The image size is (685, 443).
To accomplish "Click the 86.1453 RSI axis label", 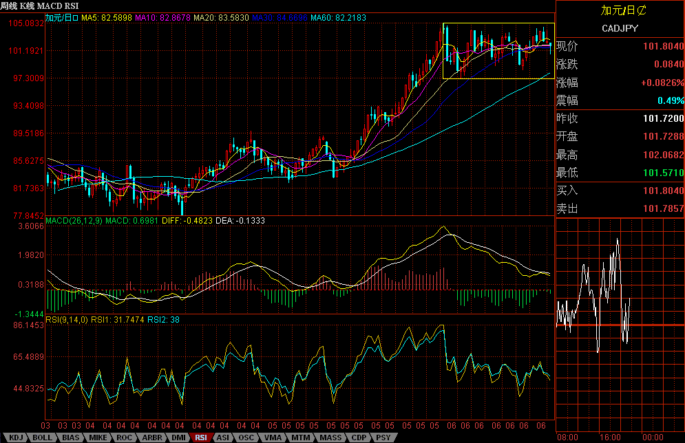I will [x=28, y=325].
